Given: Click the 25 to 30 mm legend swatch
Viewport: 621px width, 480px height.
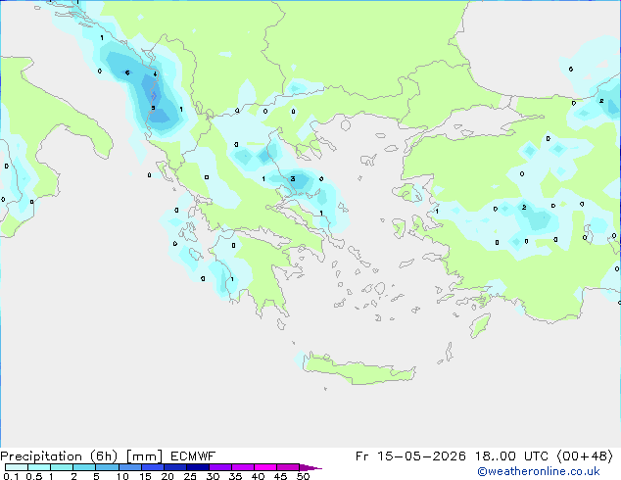Looking at the screenshot, I should [x=198, y=467].
